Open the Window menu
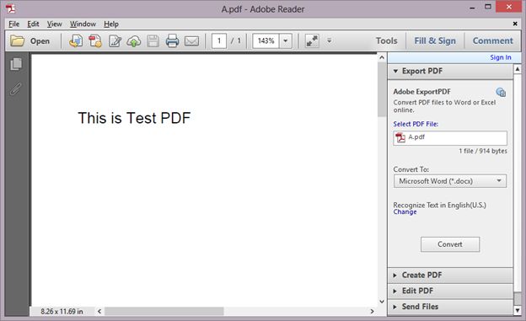The height and width of the screenshot is (321, 526). pyautogui.click(x=83, y=24)
